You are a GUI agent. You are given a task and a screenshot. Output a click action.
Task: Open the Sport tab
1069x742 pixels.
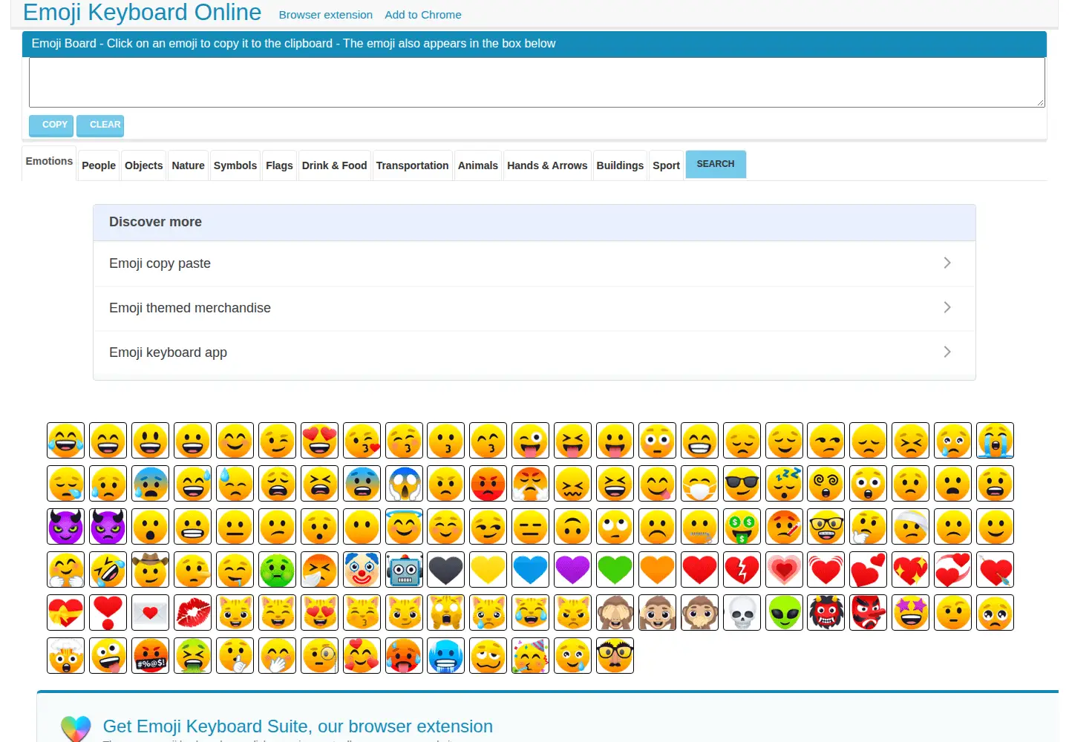click(666, 165)
